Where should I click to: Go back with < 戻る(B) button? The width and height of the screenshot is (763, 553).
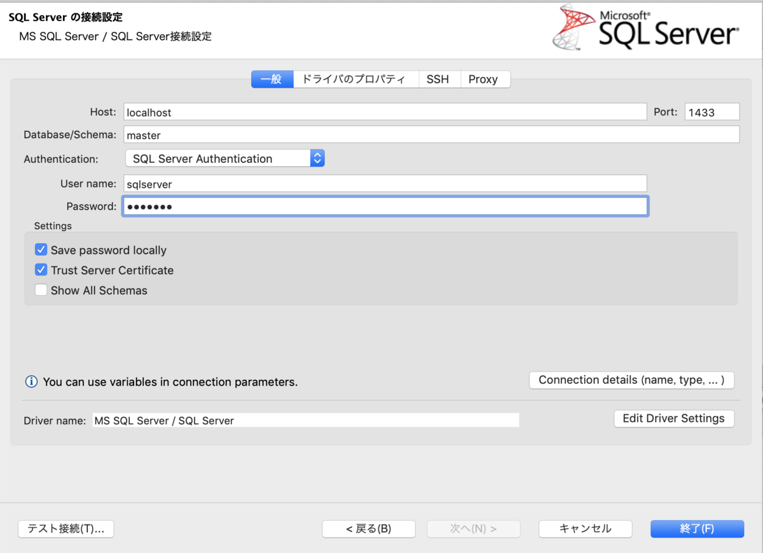point(369,529)
